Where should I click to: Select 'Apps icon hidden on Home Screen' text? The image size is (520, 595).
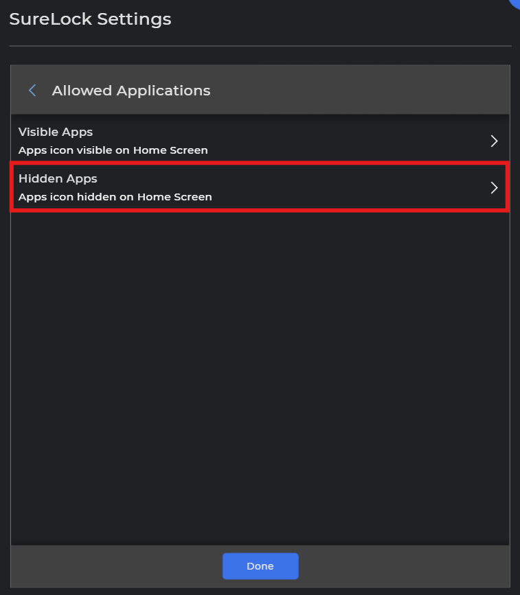(x=115, y=197)
